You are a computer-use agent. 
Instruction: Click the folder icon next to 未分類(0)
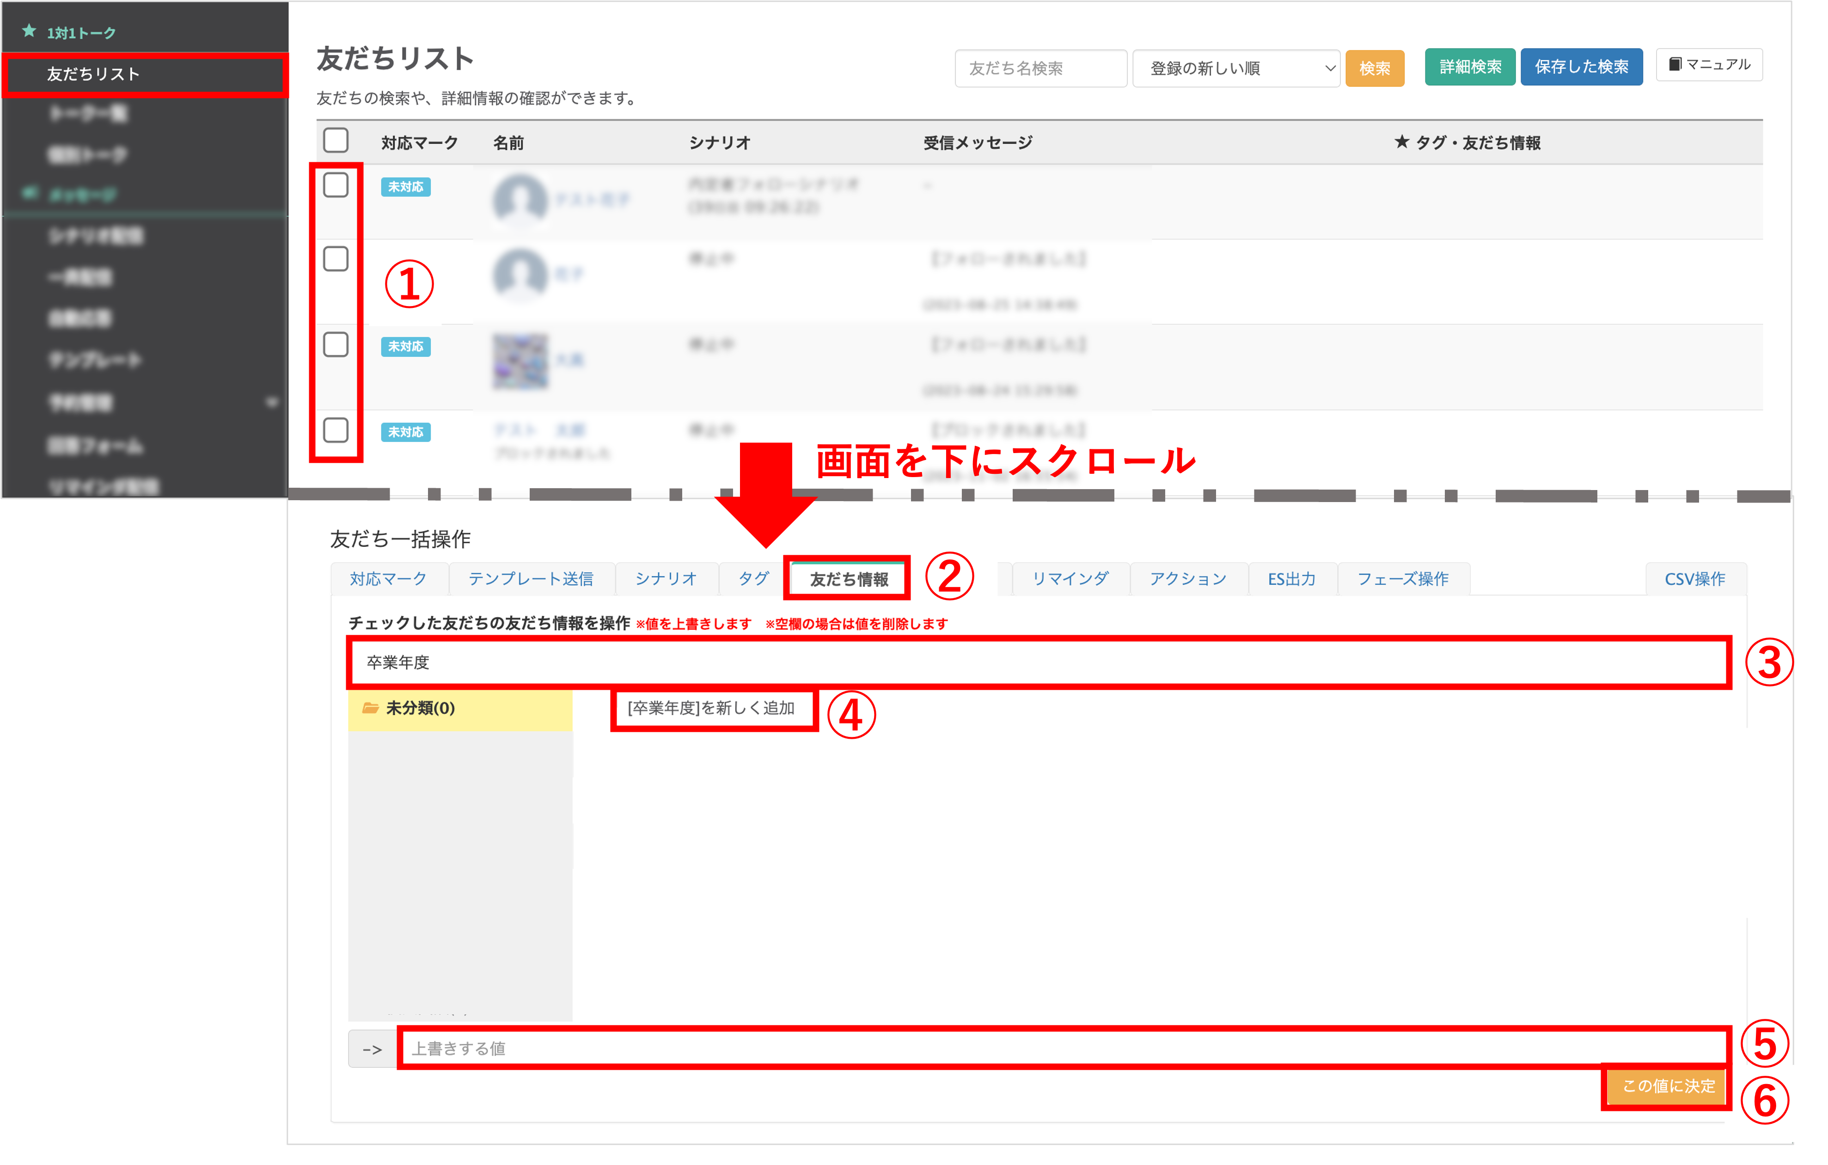(x=371, y=708)
